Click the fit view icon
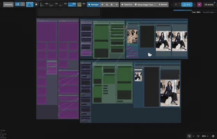Viewport: 217px width, 139px height. (198, 136)
